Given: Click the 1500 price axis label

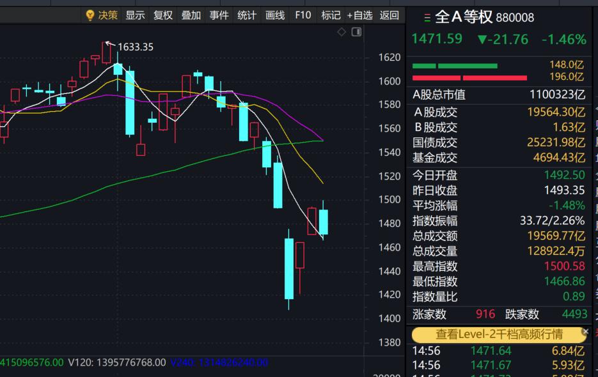Looking at the screenshot, I should [389, 200].
